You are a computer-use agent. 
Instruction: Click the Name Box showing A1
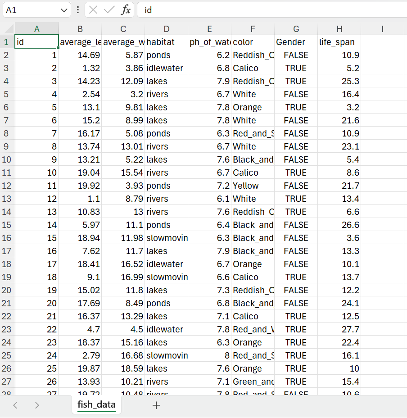coord(32,10)
